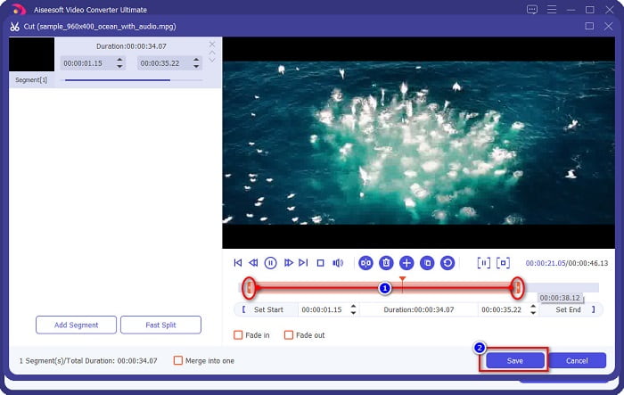Check the Merge into one option
624x395 pixels.
click(x=178, y=360)
